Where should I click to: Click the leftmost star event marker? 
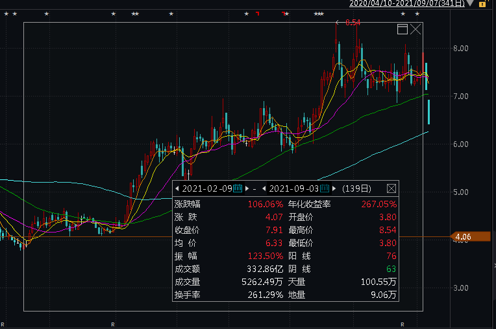(x=5, y=14)
